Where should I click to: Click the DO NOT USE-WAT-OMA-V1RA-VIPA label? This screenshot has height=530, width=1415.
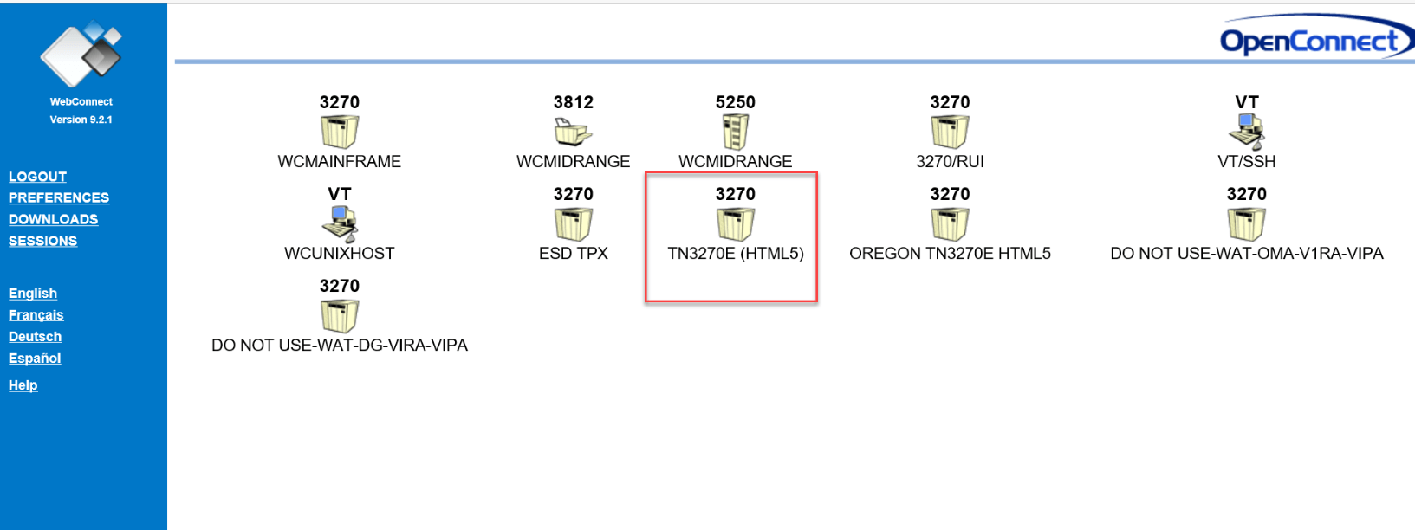(1247, 254)
